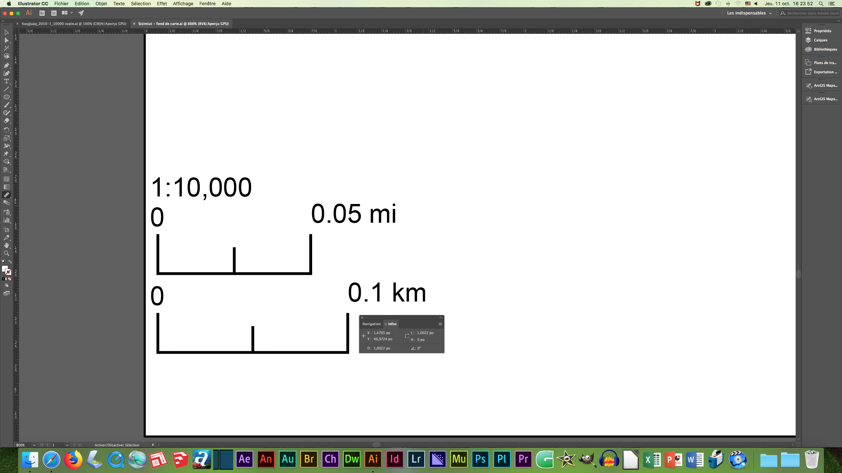Switch to Kuujjuaq_2010 document tab
The width and height of the screenshot is (842, 473).
[x=74, y=24]
